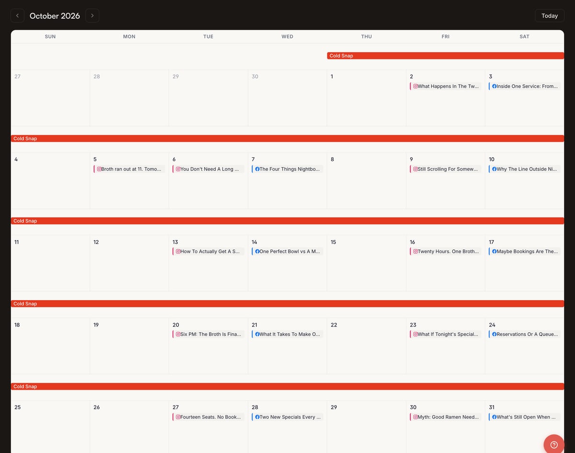This screenshot has width=575, height=453.
Task: View 'Myth: Good Ramen Need...' post
Action: 446,417
